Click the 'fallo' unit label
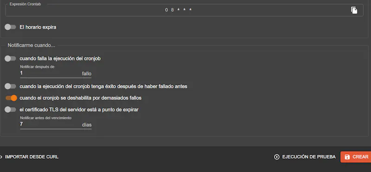 pos(87,74)
